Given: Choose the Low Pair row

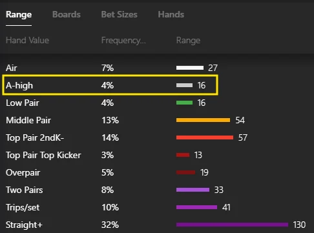Looking at the screenshot, I should point(157,103).
